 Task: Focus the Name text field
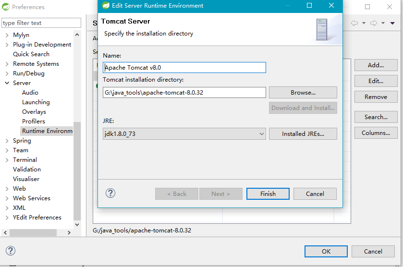pyautogui.click(x=184, y=67)
